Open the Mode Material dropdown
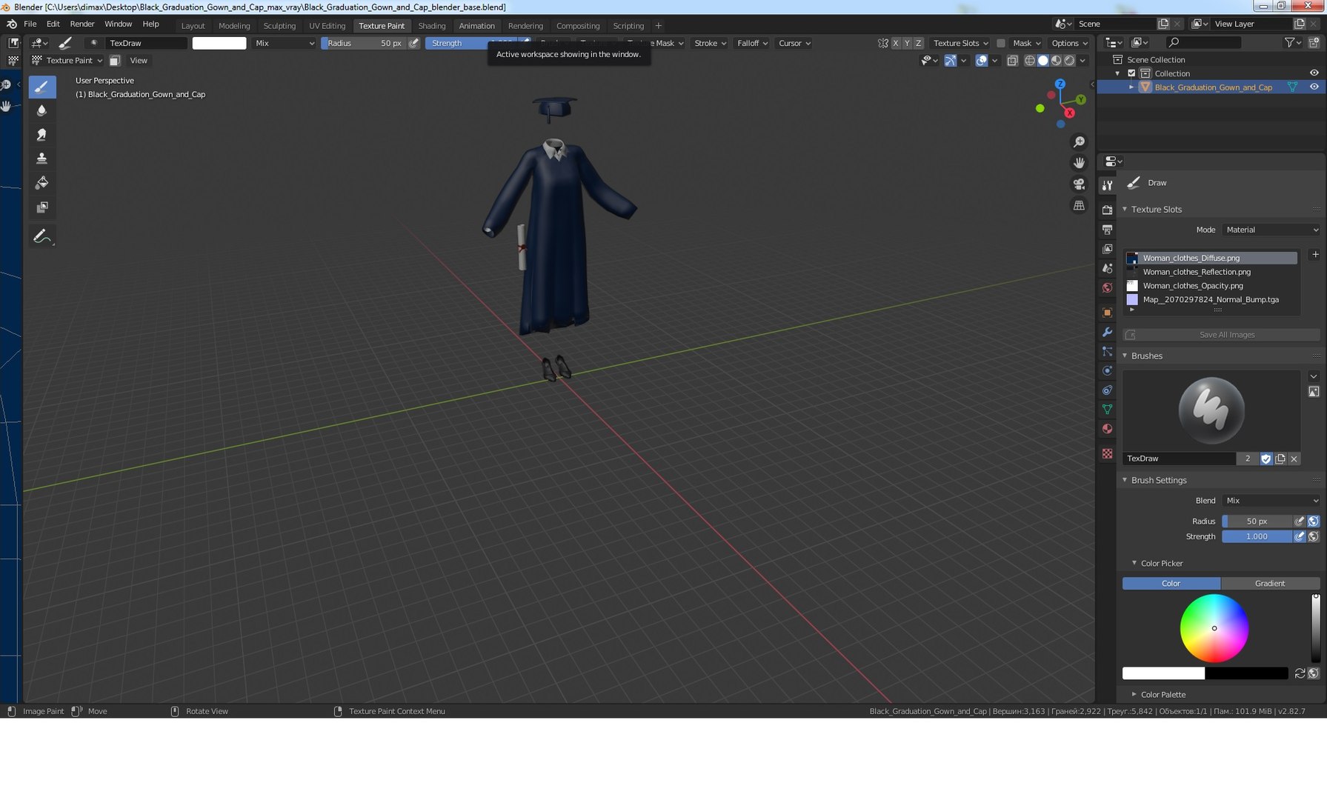The image size is (1327, 800). click(1271, 230)
